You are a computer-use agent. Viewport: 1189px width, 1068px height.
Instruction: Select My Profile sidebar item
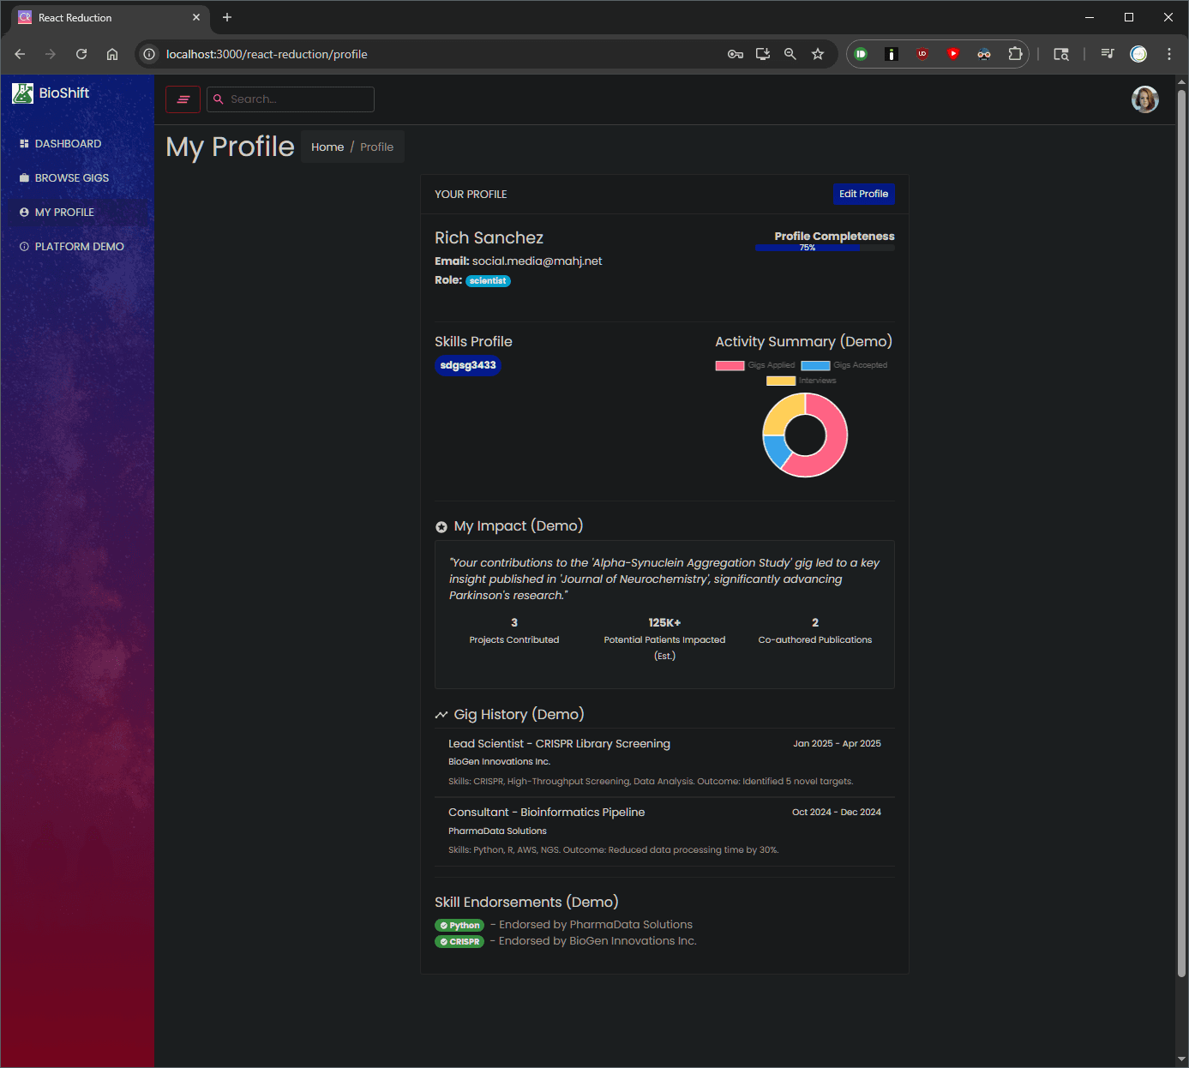point(64,213)
